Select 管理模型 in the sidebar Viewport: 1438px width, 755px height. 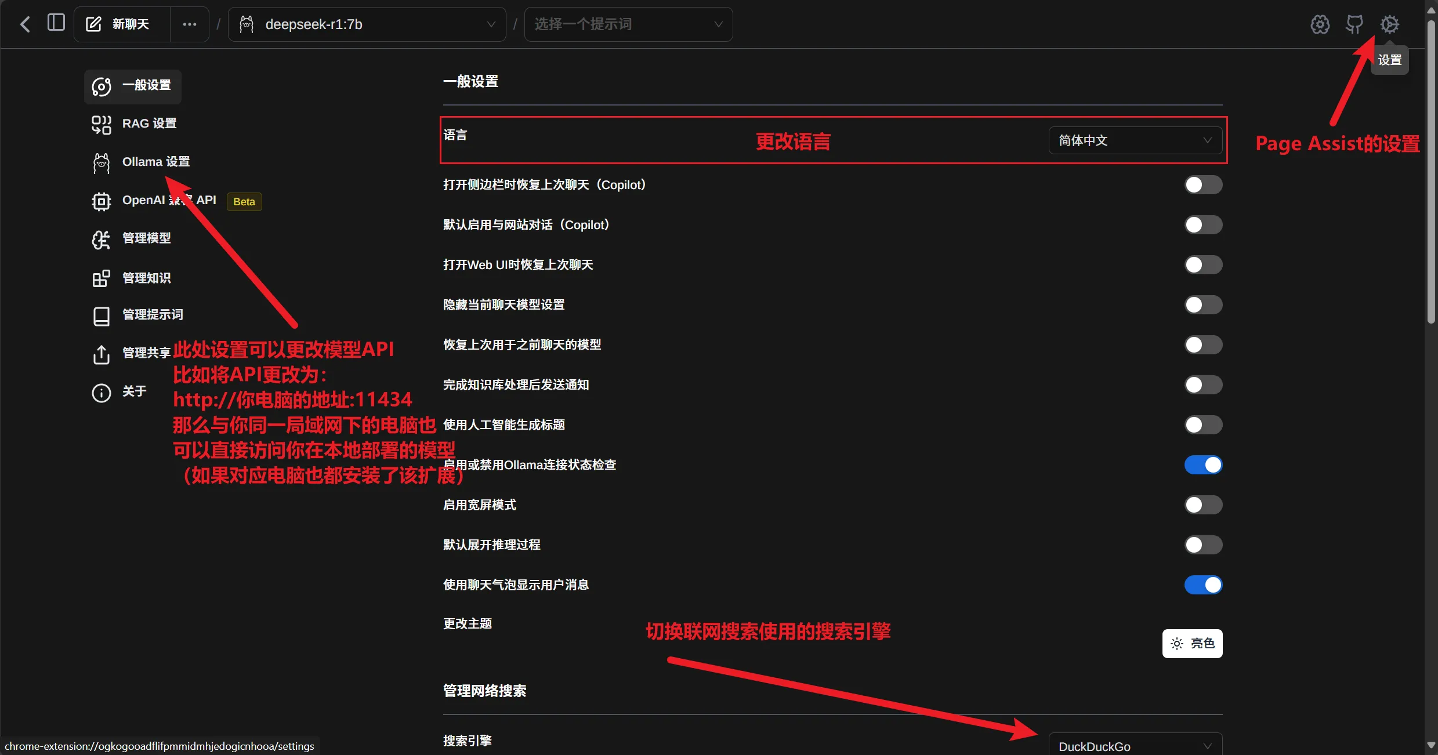click(x=146, y=238)
